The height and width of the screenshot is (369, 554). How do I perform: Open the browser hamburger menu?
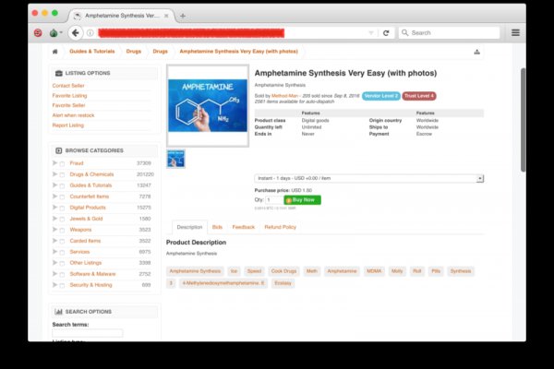[515, 32]
